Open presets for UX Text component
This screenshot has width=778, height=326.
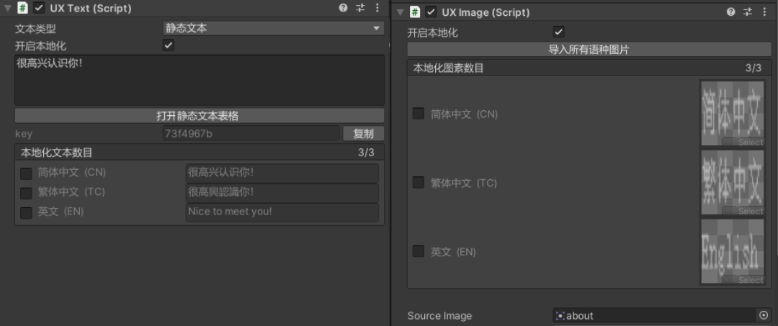click(360, 8)
